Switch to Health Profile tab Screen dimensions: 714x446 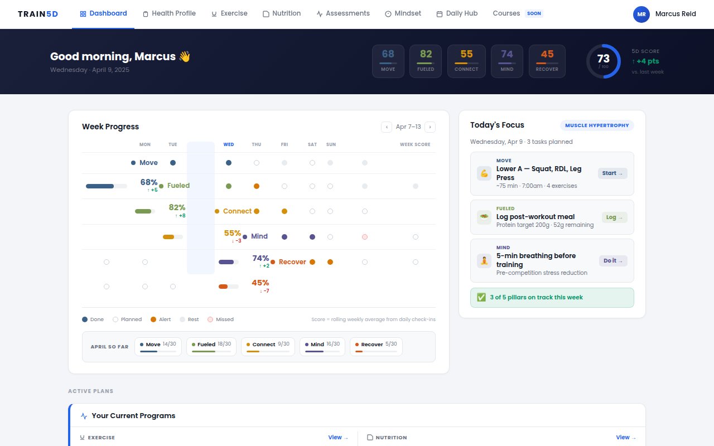pyautogui.click(x=169, y=13)
